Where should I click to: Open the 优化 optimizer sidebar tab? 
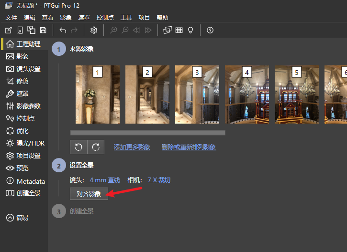tap(17, 131)
